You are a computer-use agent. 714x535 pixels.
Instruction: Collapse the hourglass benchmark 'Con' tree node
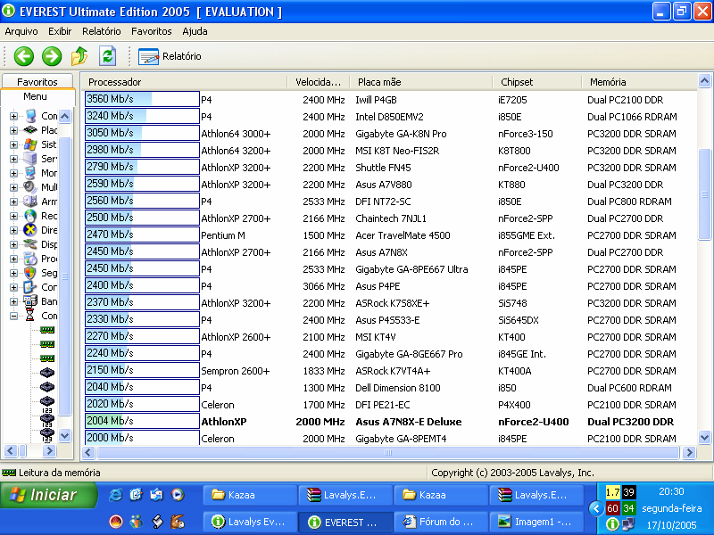click(13, 316)
